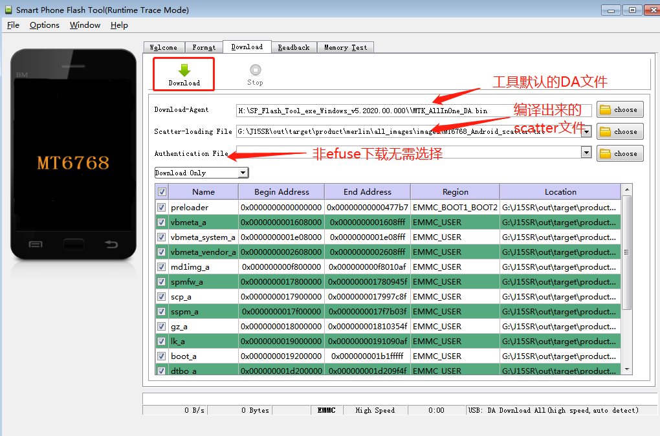Uncheck the preloader partition checkbox
This screenshot has width=660, height=436.
tap(161, 206)
